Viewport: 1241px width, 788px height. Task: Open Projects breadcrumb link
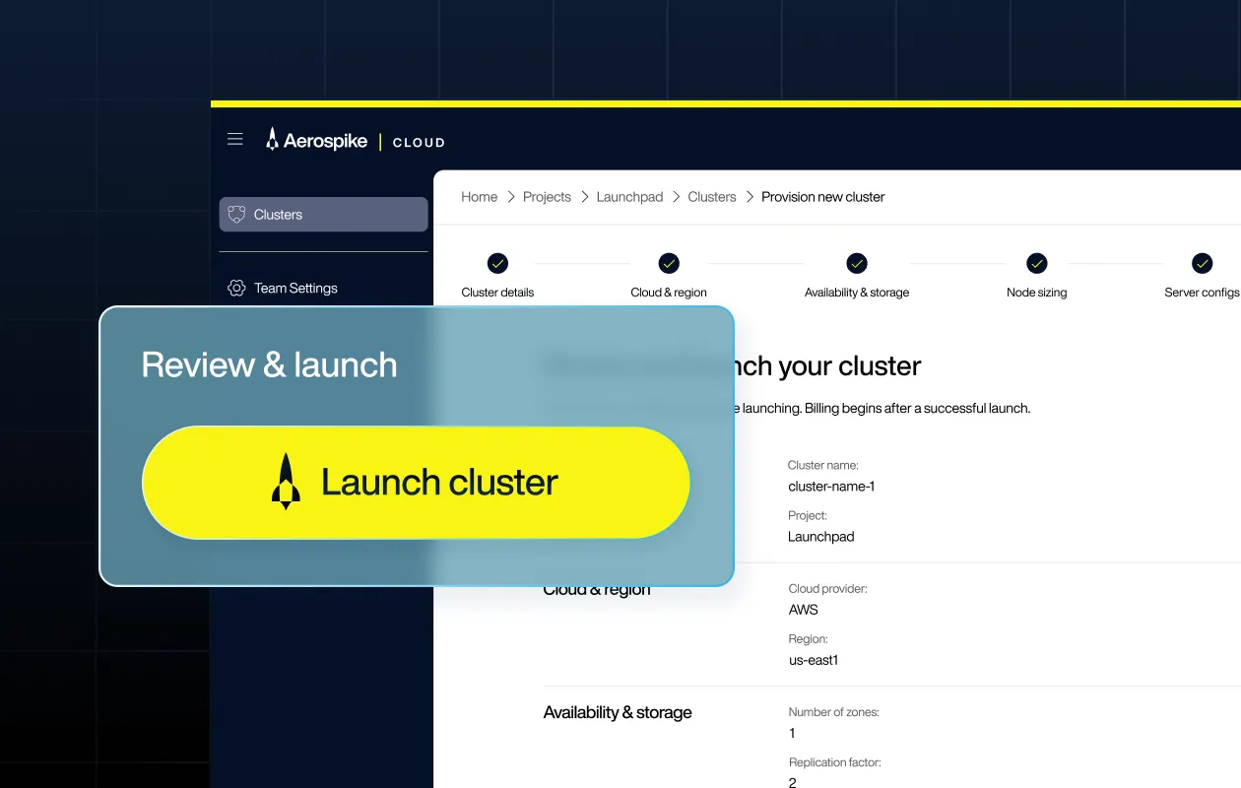547,197
